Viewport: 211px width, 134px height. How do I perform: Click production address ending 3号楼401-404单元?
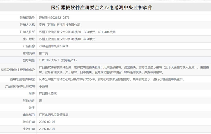67,39
